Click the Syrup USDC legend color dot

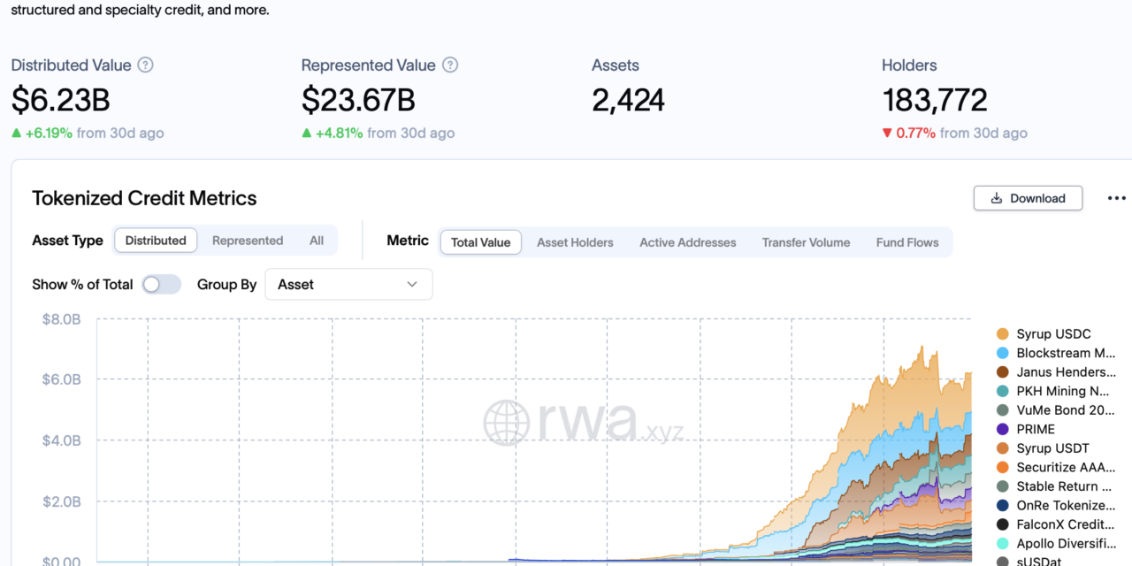pyautogui.click(x=1003, y=334)
